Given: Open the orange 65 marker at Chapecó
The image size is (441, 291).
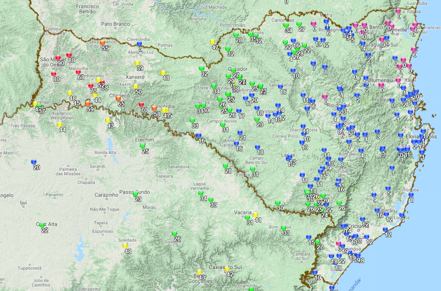Looking at the screenshot, I should point(118,99).
